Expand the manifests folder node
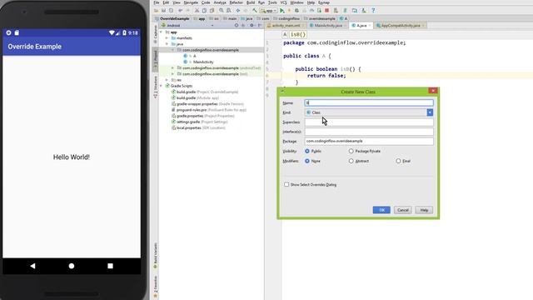This screenshot has width=533, height=300. [167, 38]
